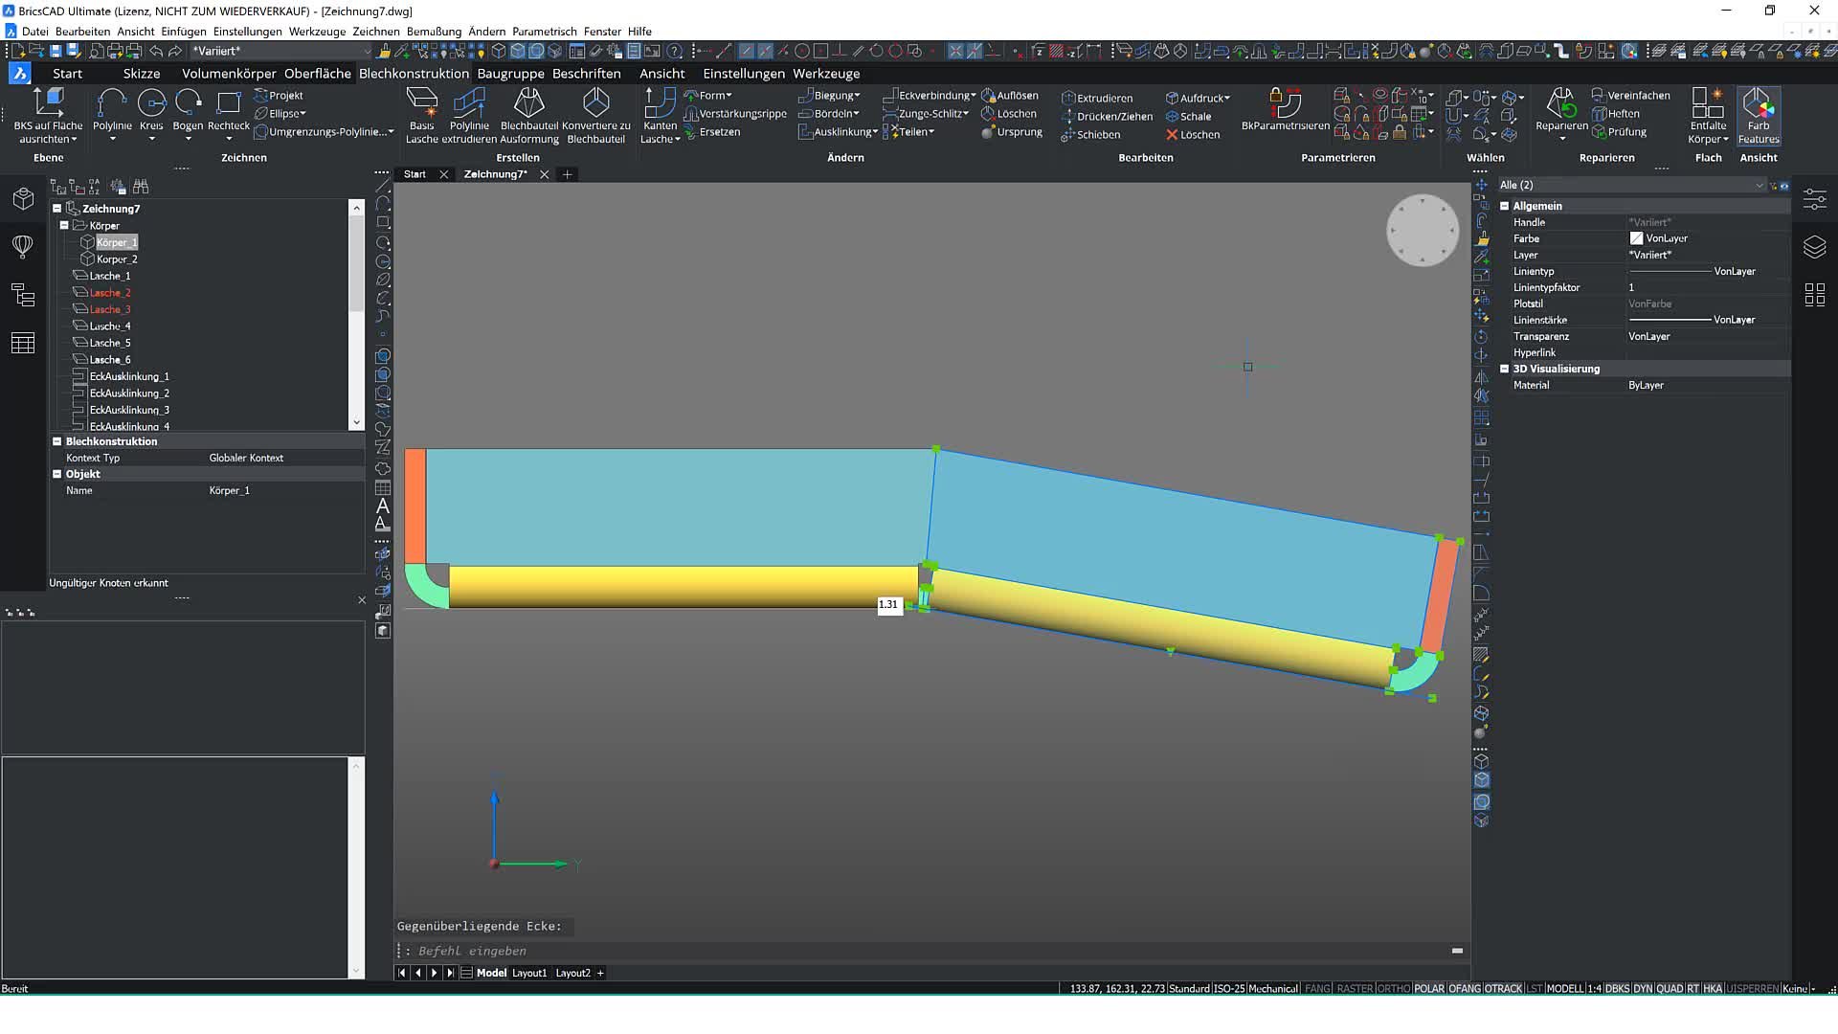The width and height of the screenshot is (1838, 1034).
Task: Click the Prüfung tool
Action: [1619, 132]
